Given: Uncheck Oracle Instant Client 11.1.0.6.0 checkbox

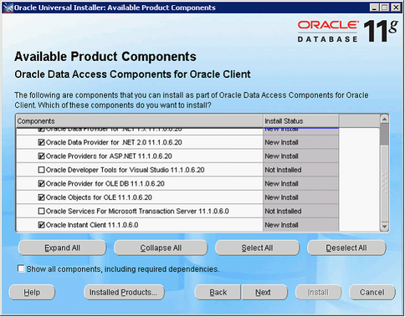Looking at the screenshot, I should (x=41, y=225).
